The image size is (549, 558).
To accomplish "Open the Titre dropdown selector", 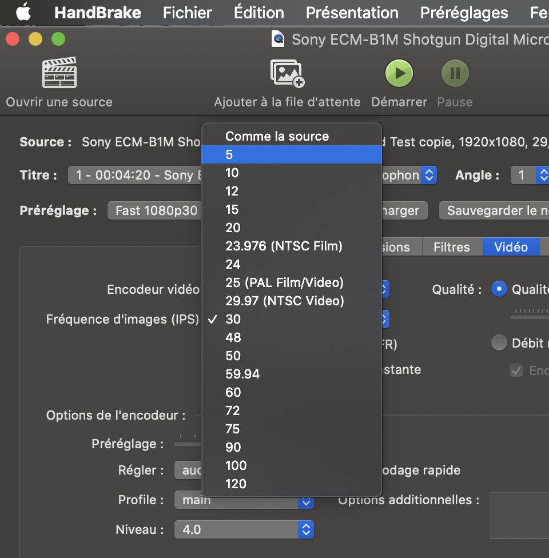I will coord(428,175).
